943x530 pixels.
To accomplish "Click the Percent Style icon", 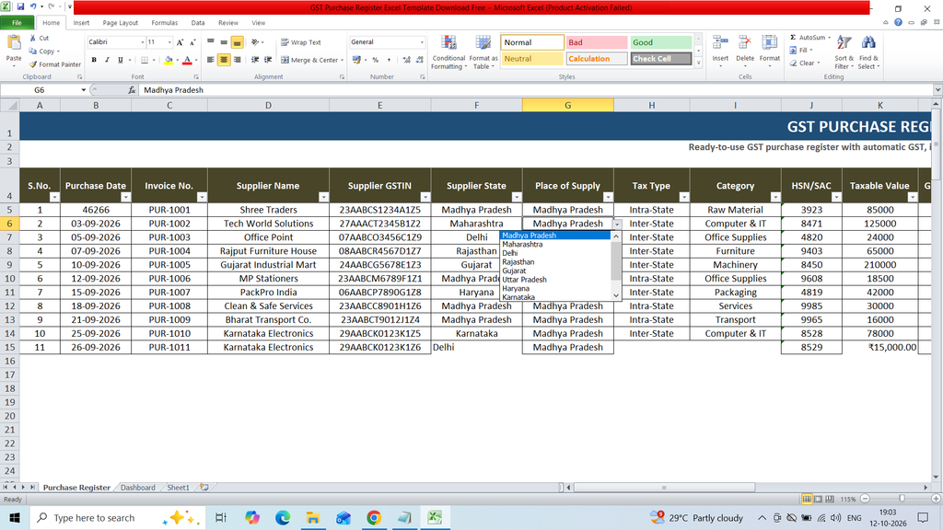I will 376,60.
